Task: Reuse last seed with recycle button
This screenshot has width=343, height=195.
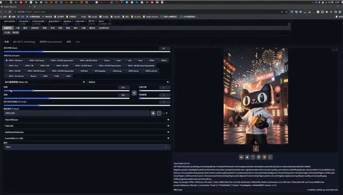Action: coord(159,113)
